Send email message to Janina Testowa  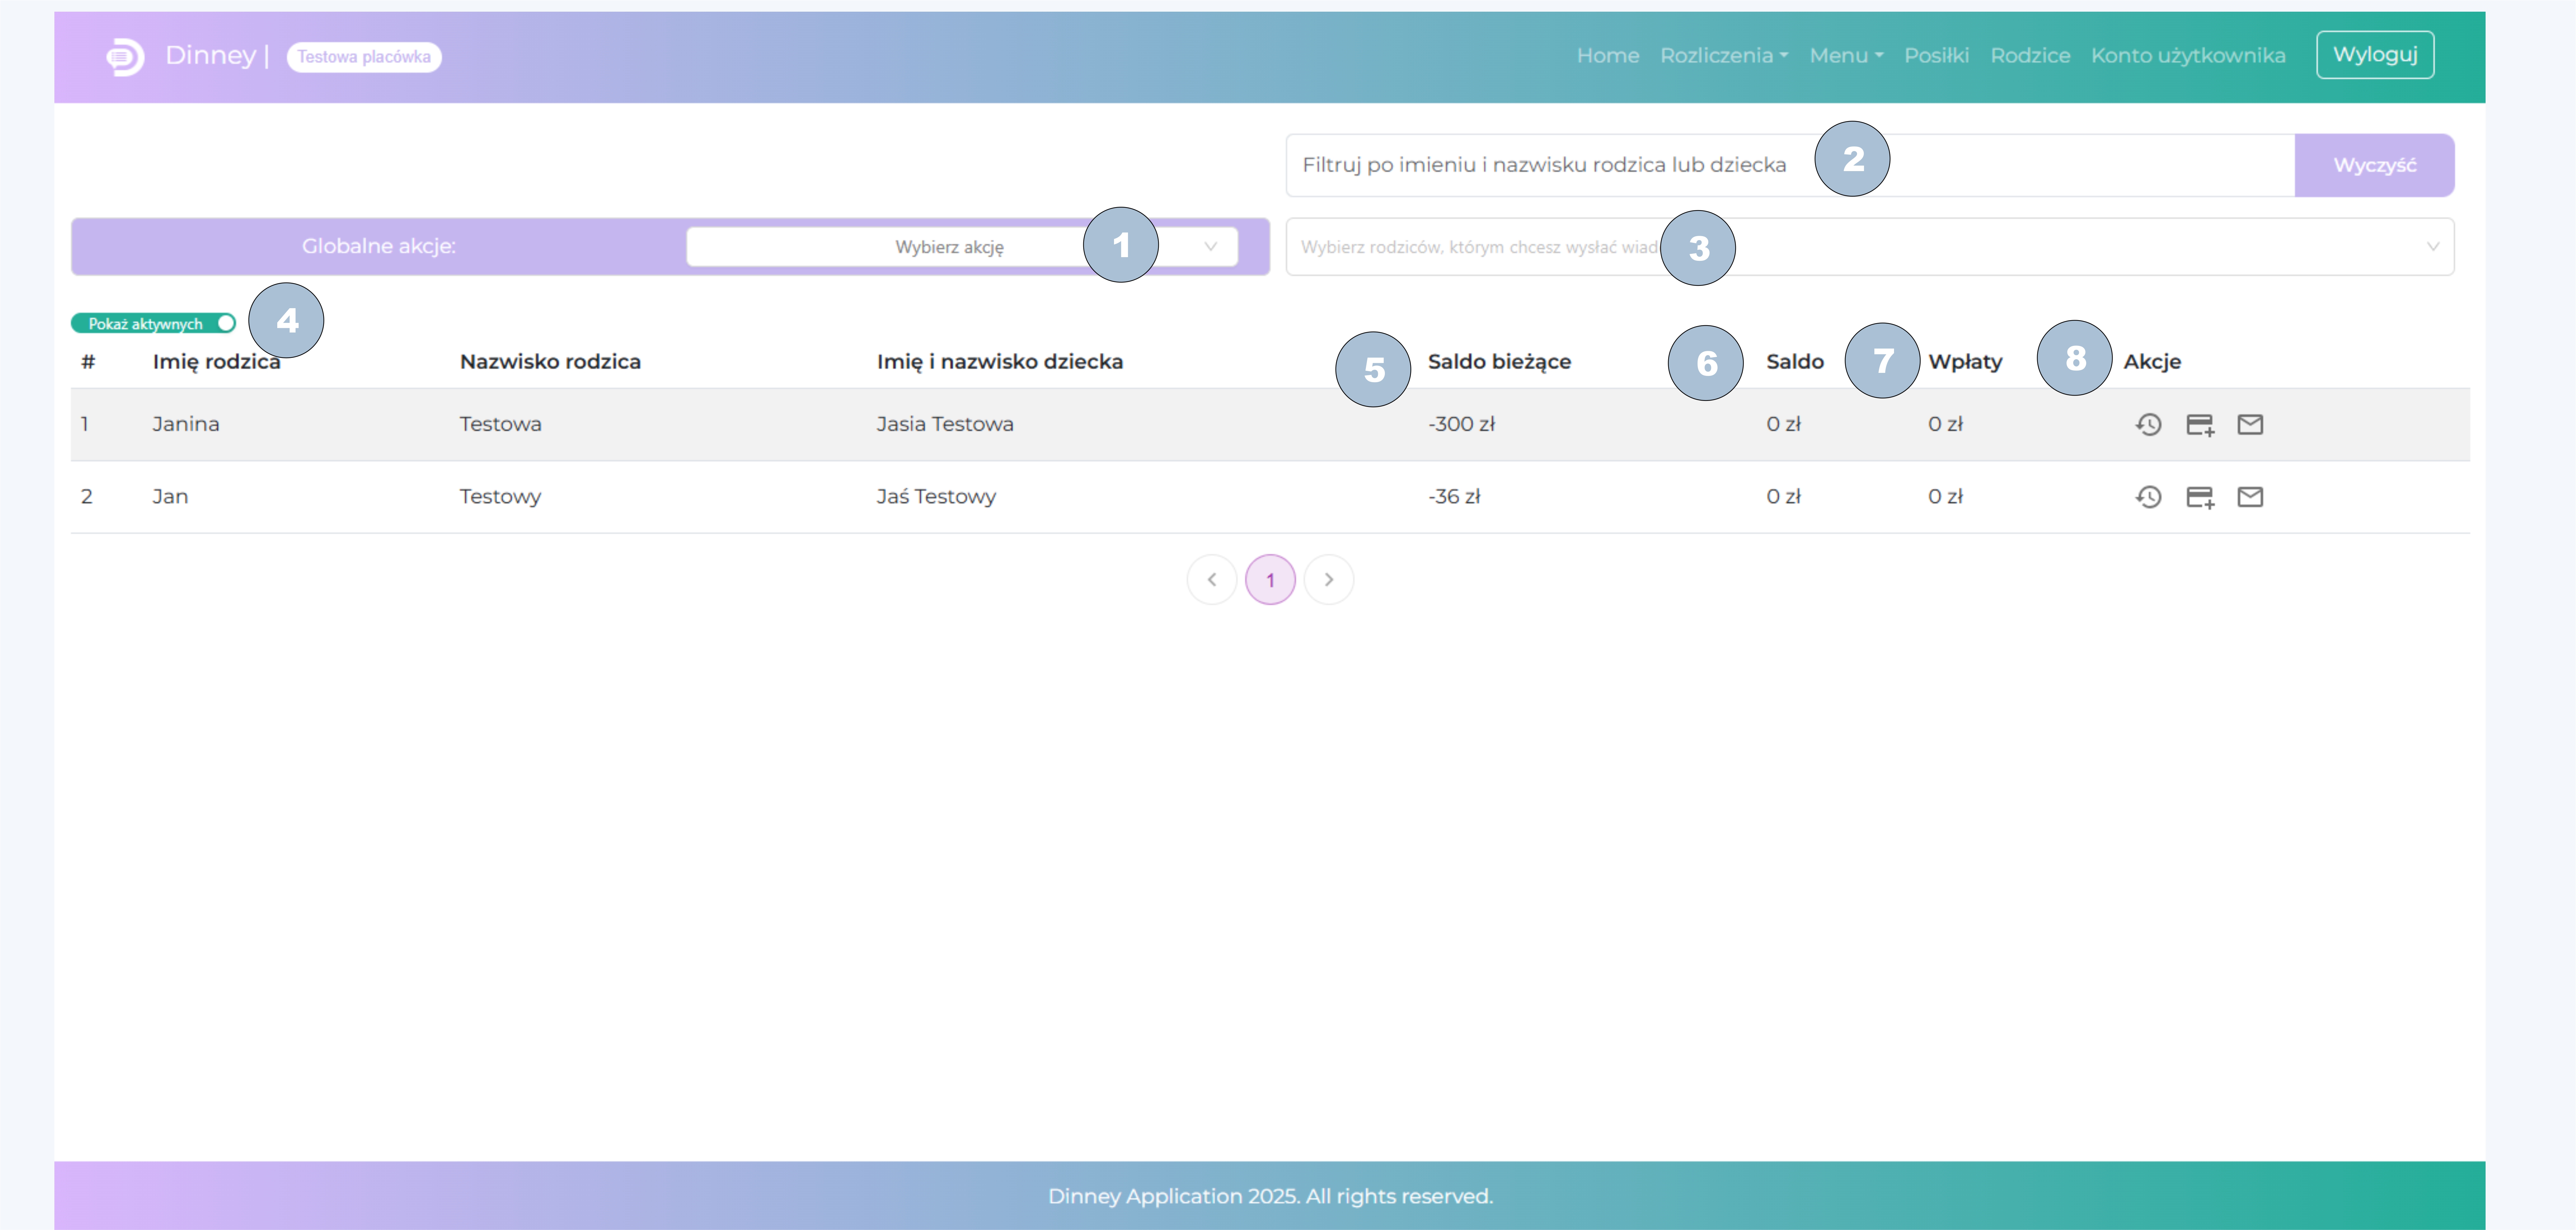click(2250, 424)
